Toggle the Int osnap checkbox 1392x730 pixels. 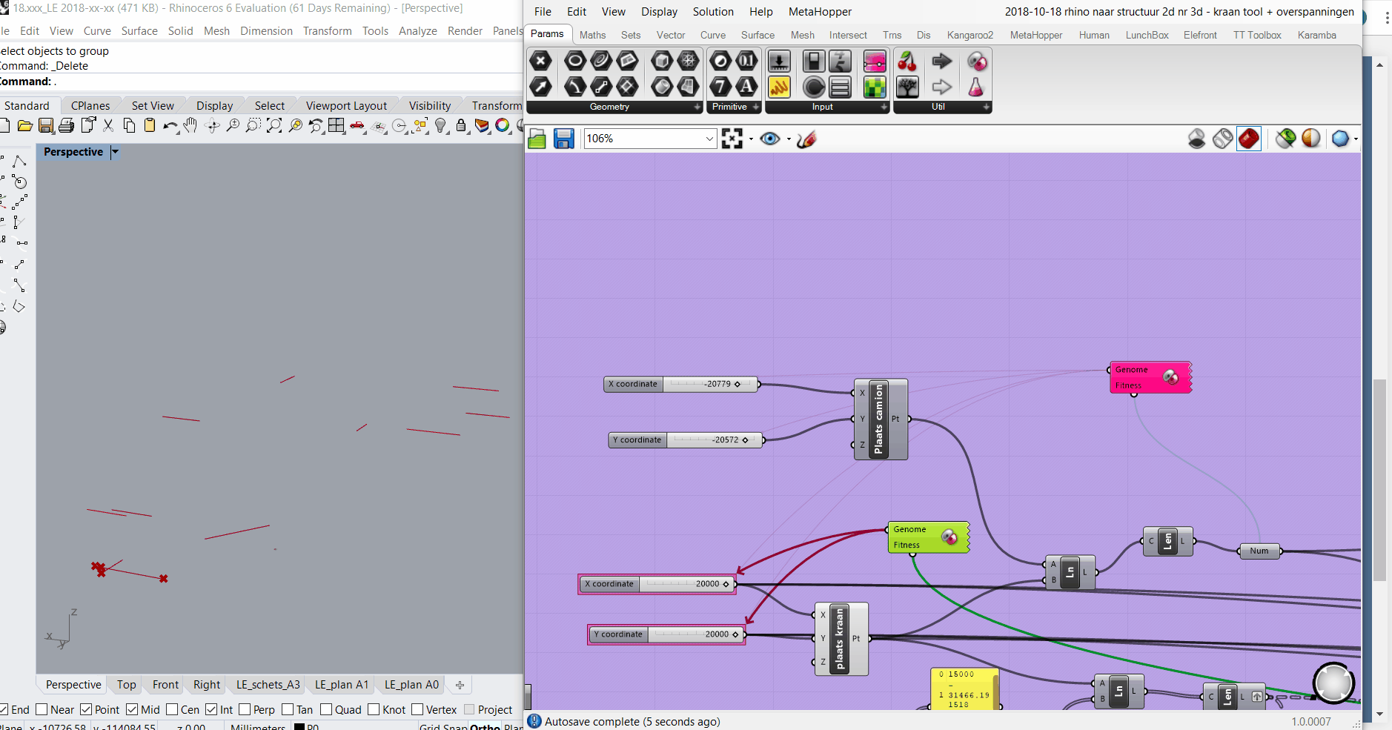click(x=211, y=709)
